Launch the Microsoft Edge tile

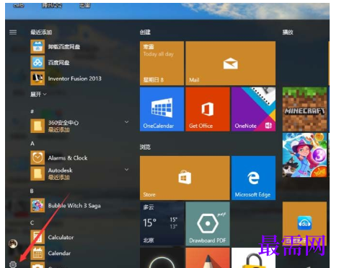pos(253,178)
